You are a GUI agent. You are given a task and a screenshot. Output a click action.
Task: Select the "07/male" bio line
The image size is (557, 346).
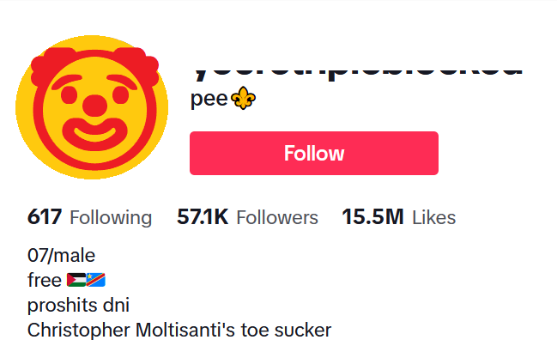pos(61,255)
